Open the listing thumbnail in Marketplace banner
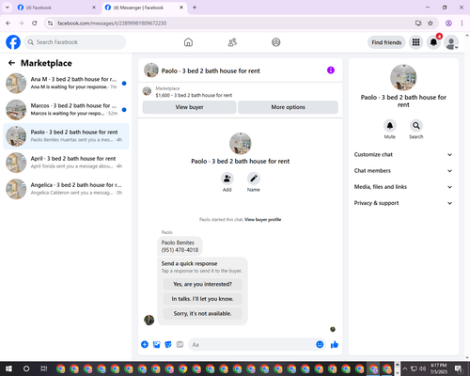This screenshot has height=376, width=470. 147,91
